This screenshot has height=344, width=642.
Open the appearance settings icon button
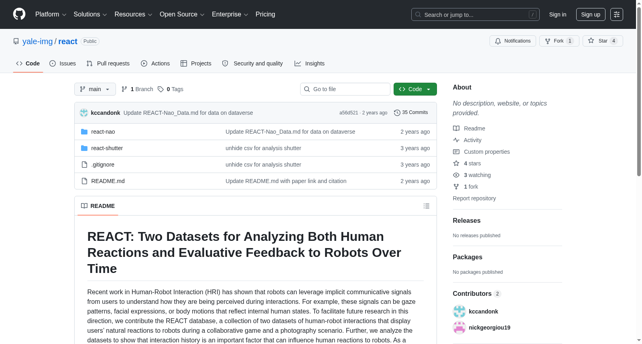pos(617,14)
